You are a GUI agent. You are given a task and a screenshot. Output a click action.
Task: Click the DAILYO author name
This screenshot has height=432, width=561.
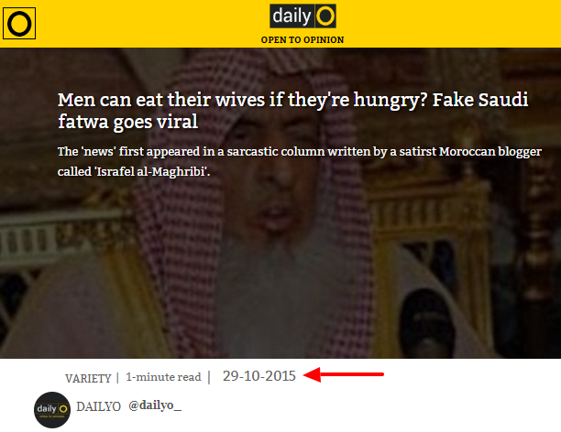pyautogui.click(x=98, y=406)
